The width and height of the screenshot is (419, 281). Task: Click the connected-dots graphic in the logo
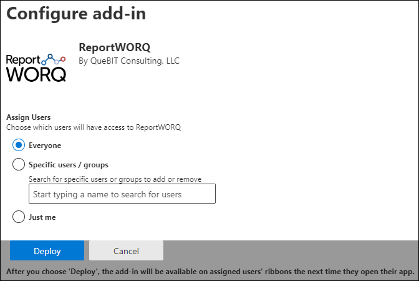tap(54, 58)
